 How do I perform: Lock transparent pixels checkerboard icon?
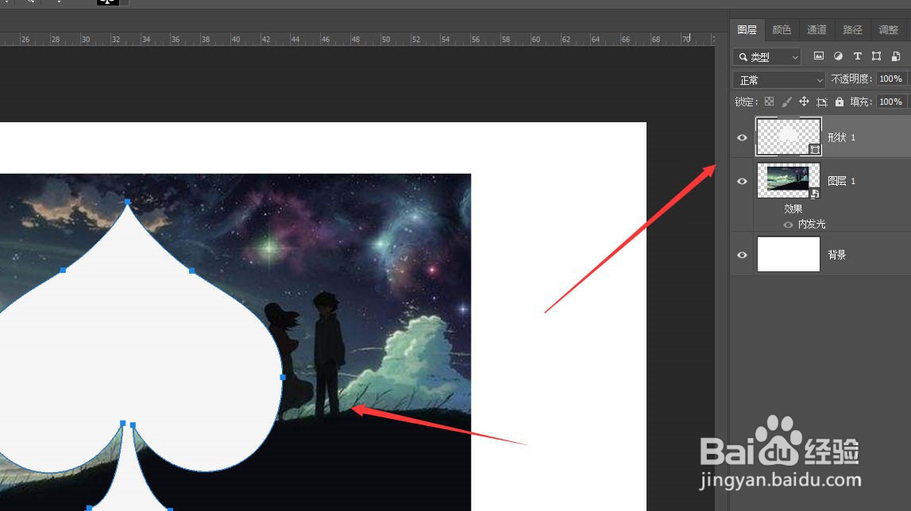pos(770,102)
